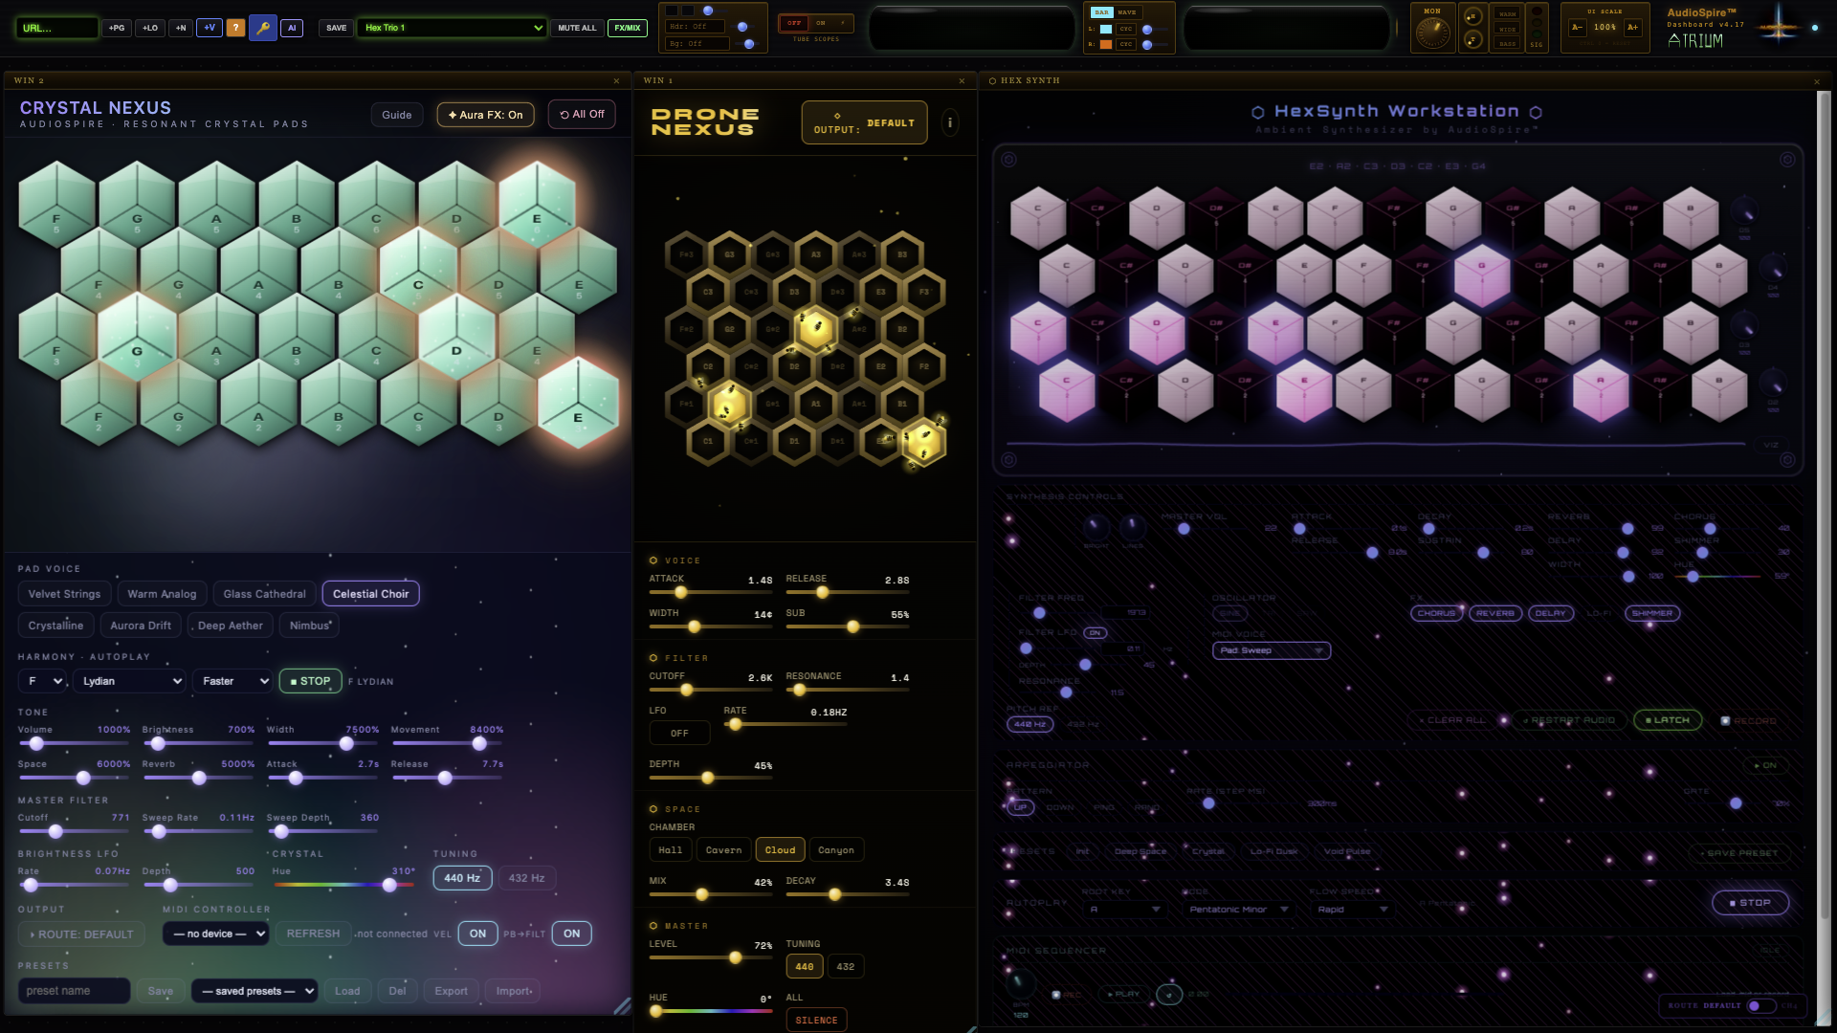
Task: Open the Rapid flow speed dropdown
Action: point(1352,910)
